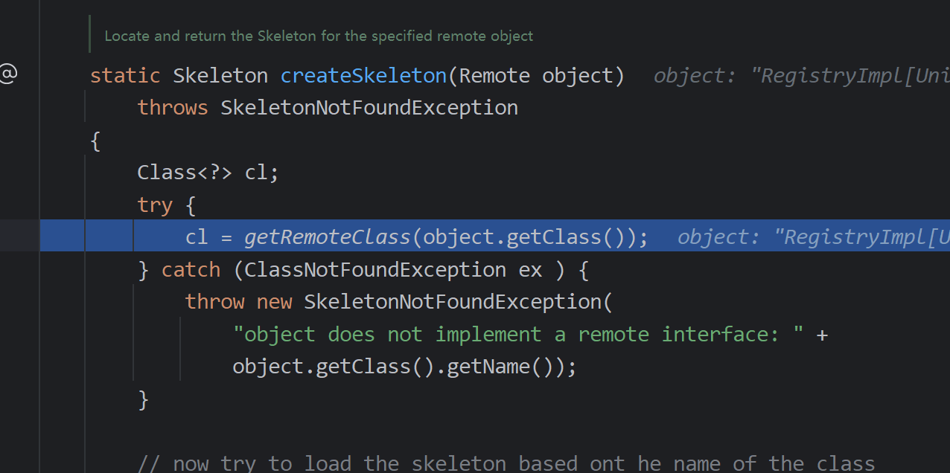This screenshot has width=950, height=473.
Task: Click the createSkeleton method name
Action: point(363,76)
